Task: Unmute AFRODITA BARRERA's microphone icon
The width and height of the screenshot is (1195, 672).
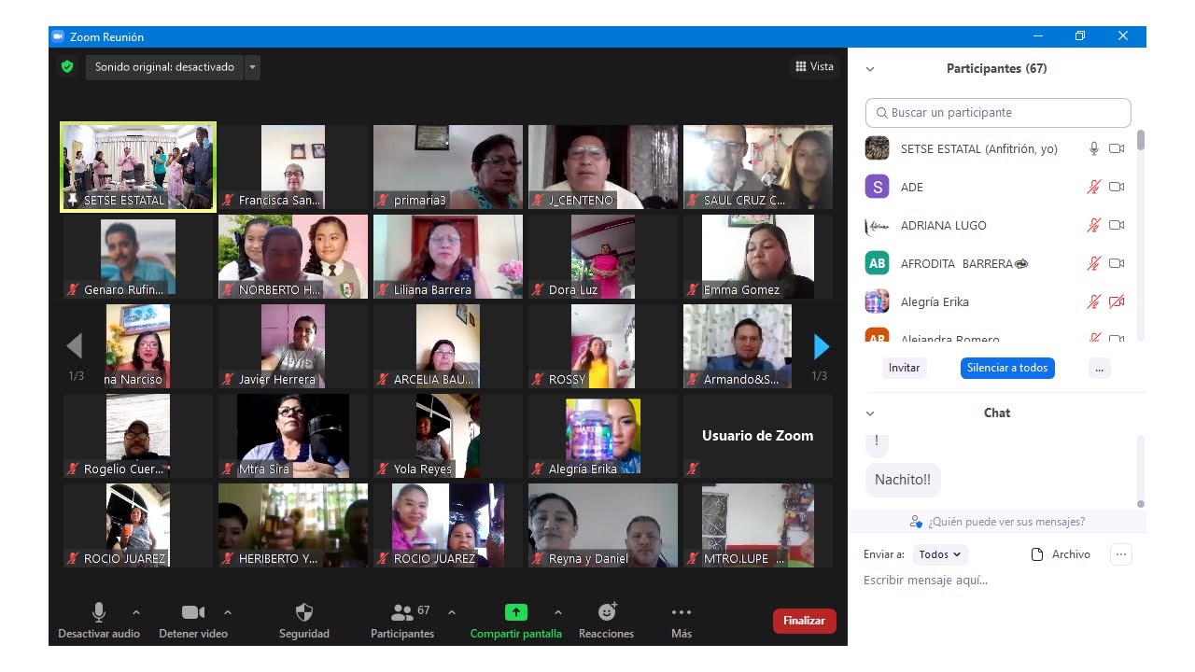Action: coord(1094,263)
